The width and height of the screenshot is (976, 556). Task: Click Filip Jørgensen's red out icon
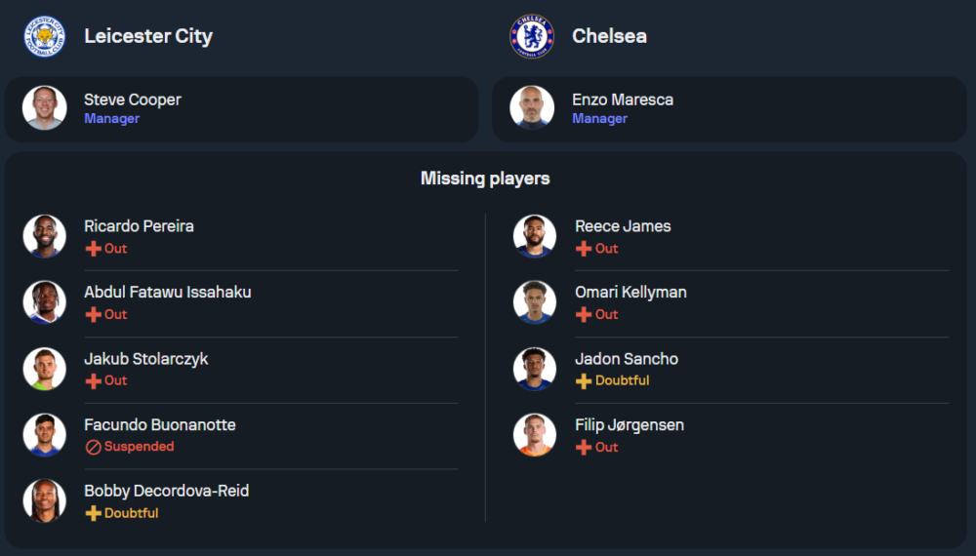(584, 447)
